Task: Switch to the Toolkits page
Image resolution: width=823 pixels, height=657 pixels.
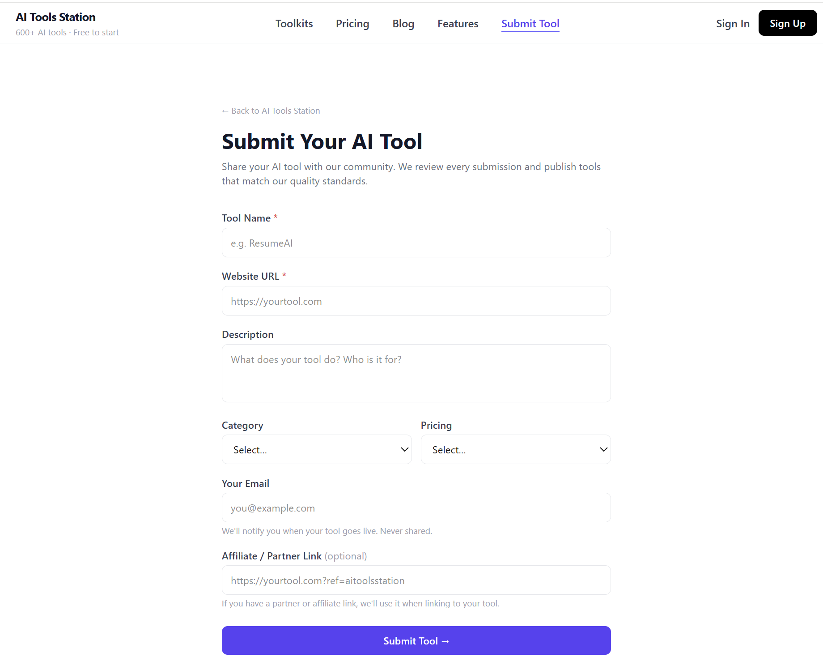Action: click(294, 23)
